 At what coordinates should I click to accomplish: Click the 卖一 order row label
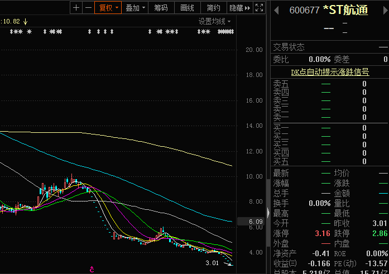(281, 117)
